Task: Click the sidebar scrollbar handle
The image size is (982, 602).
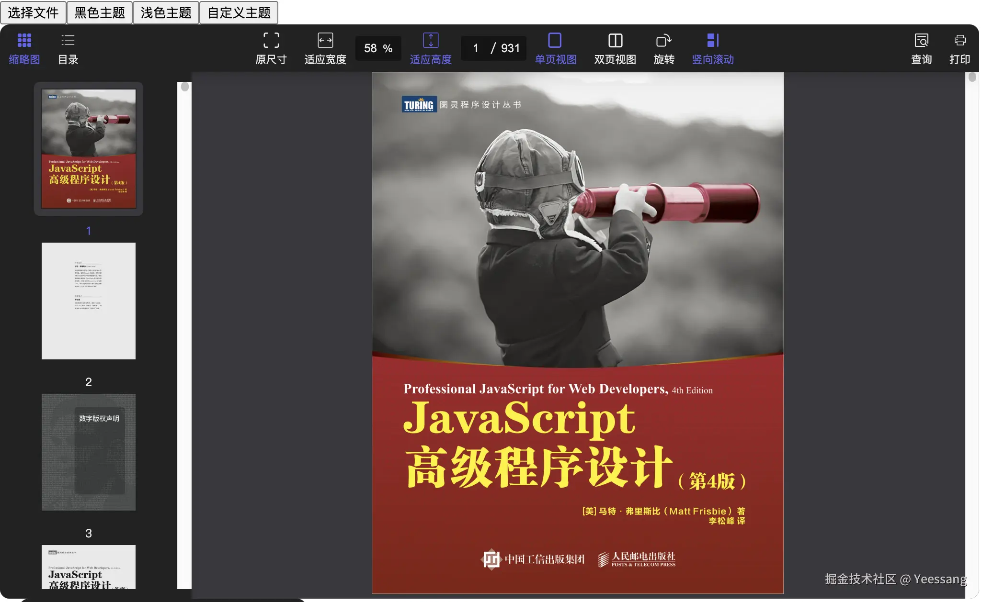Action: click(x=184, y=86)
